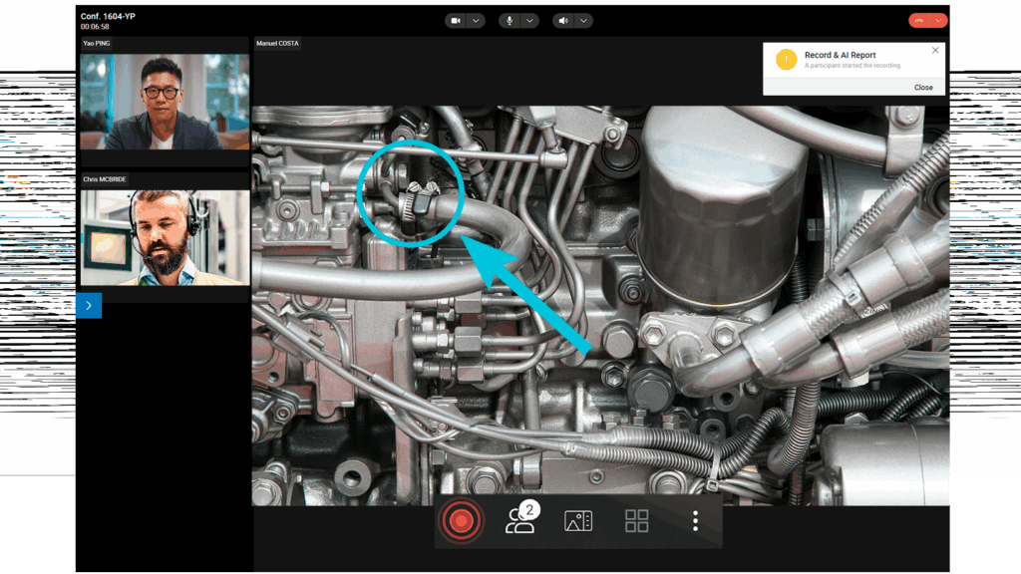1021x574 pixels.
Task: Click the speaker icon to adjust output
Action: pyautogui.click(x=563, y=20)
